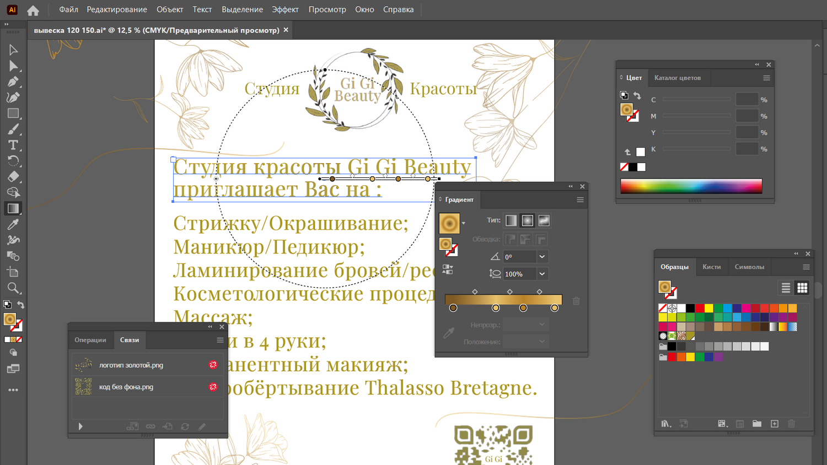Select the Gradient tool in the toolbar
Image resolution: width=827 pixels, height=465 pixels.
pos(13,209)
